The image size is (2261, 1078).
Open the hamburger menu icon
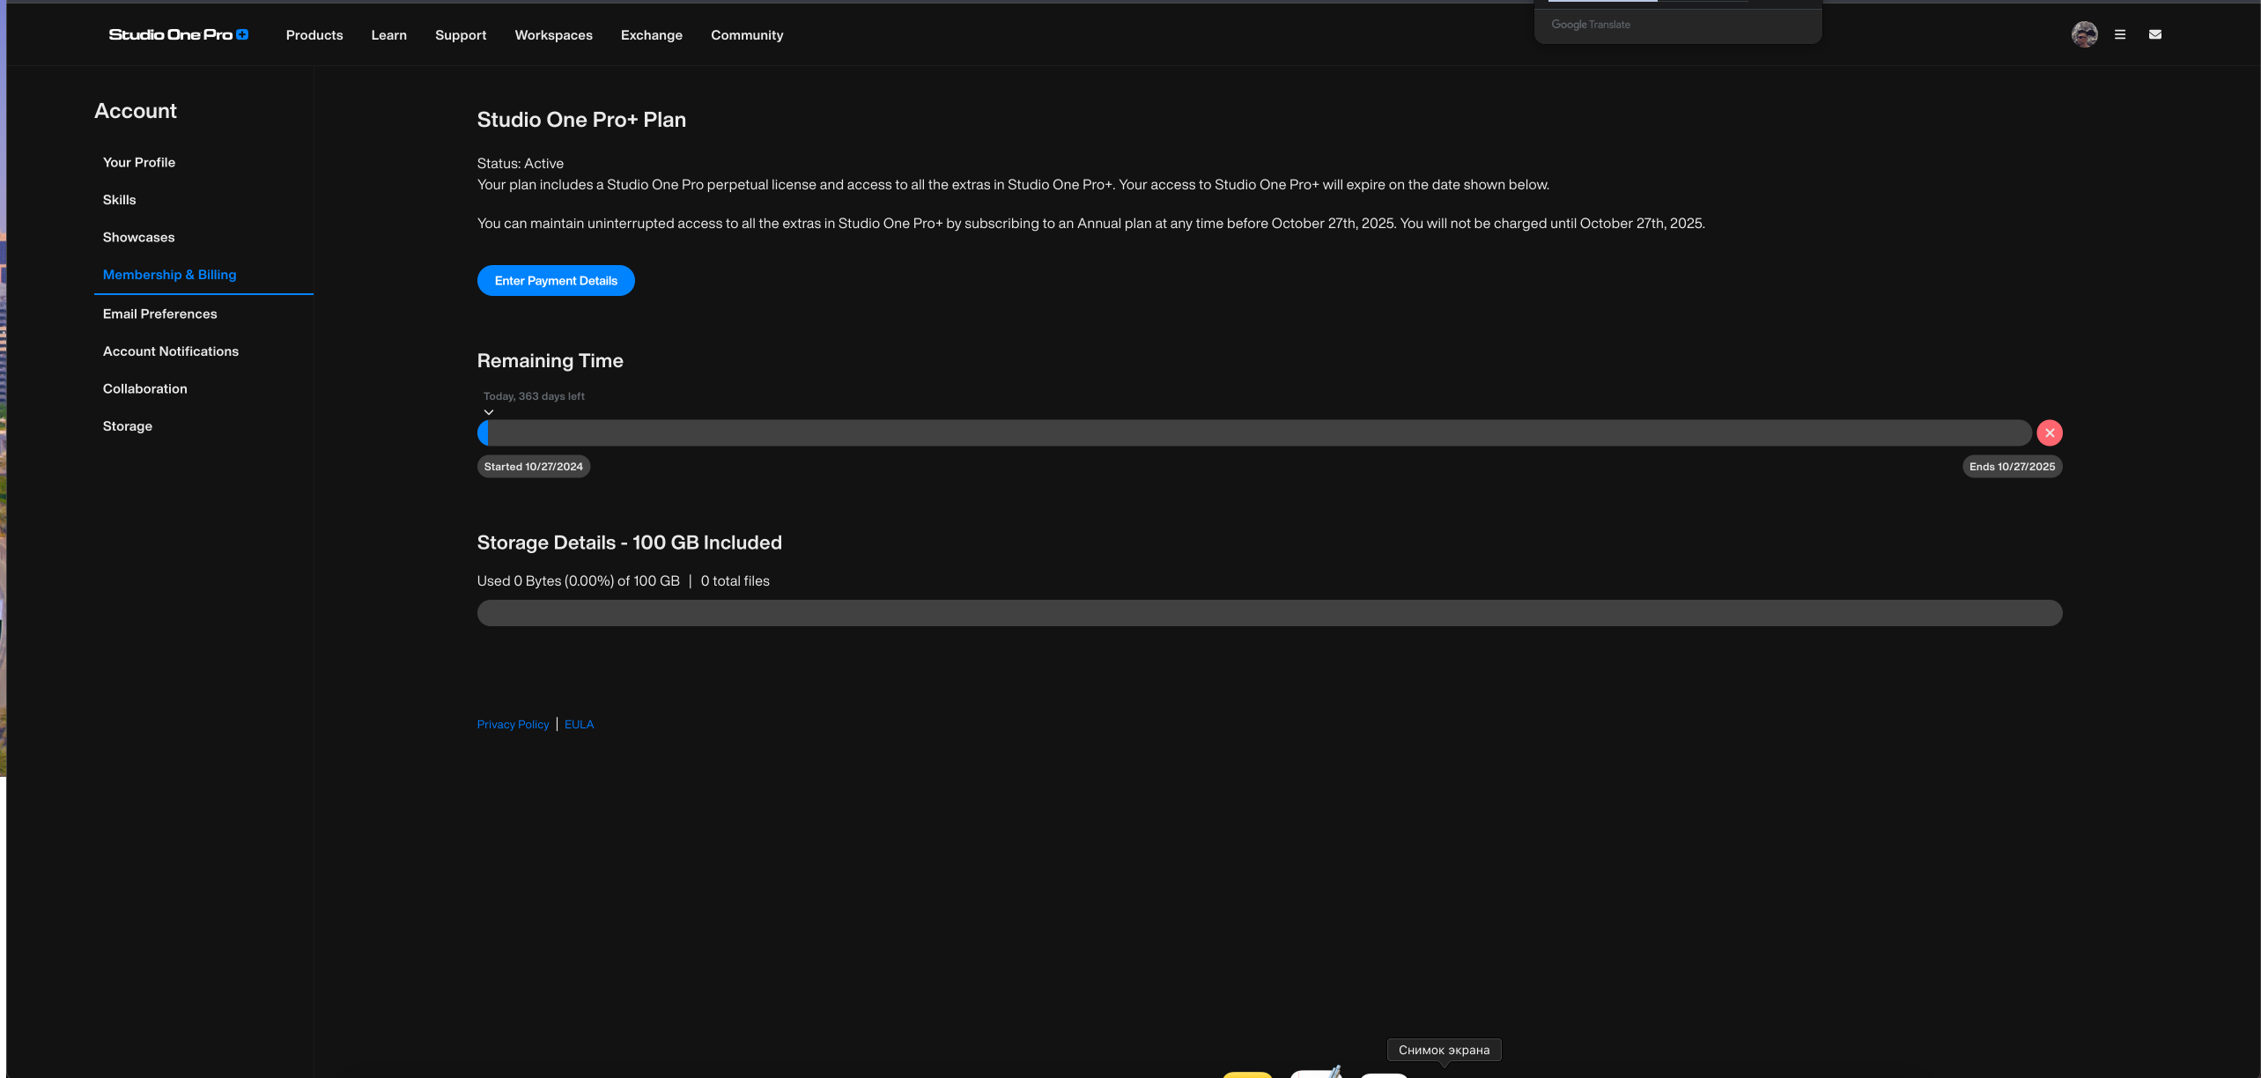tap(2120, 34)
